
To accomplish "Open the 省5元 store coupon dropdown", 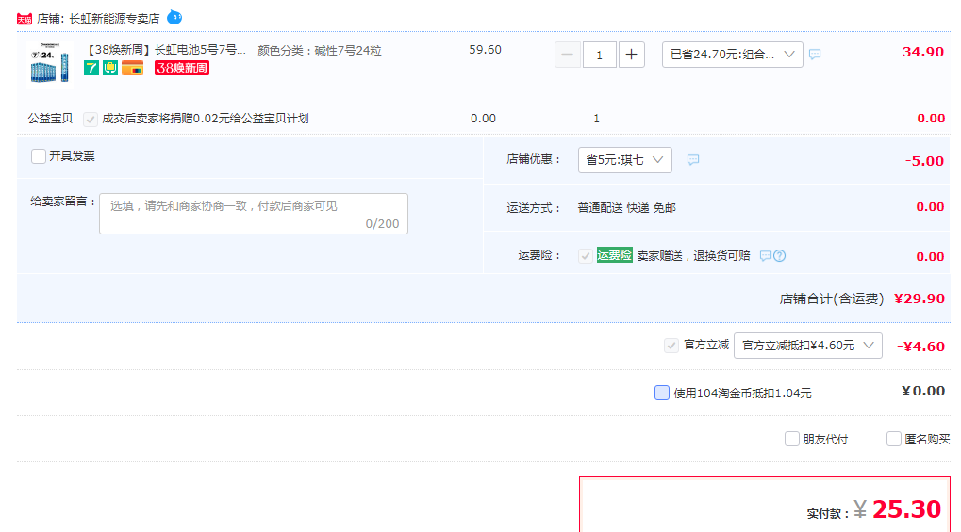I will (x=624, y=160).
